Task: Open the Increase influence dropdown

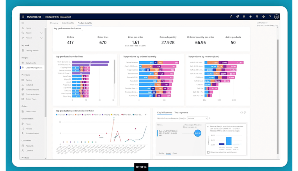Action: (197, 118)
